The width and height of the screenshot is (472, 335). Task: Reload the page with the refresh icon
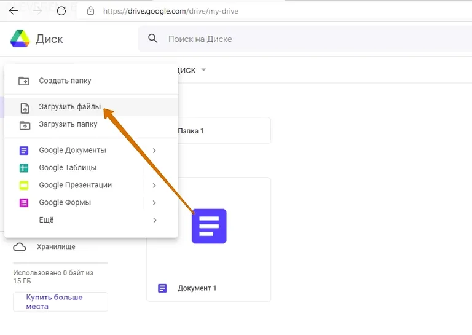[x=61, y=11]
